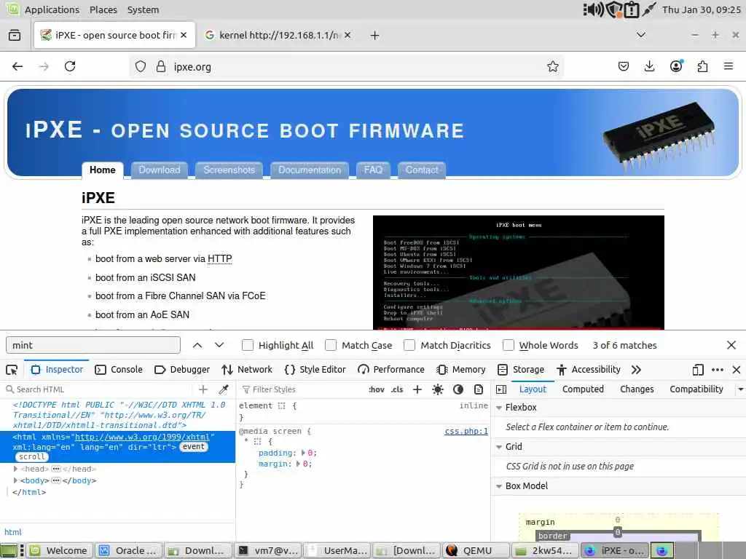Open the sidebar tabs overflow dropdown
Viewport: 746px width, 559px height.
coord(740,389)
